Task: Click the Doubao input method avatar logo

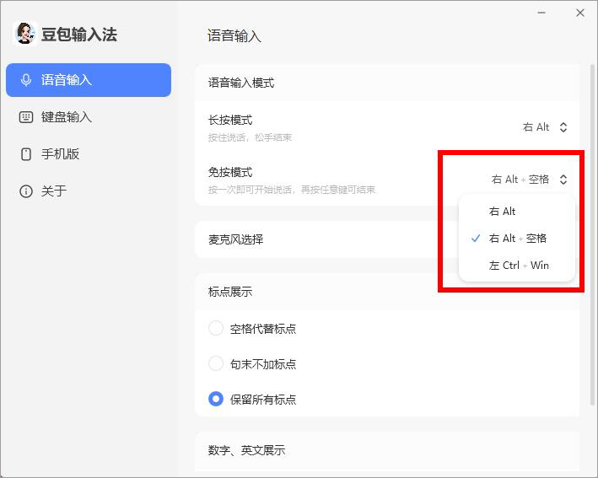Action: coord(25,34)
